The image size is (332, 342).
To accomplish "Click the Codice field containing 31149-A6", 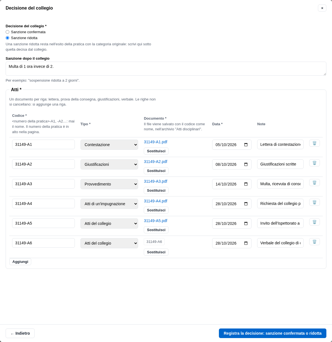I will 43,243.
